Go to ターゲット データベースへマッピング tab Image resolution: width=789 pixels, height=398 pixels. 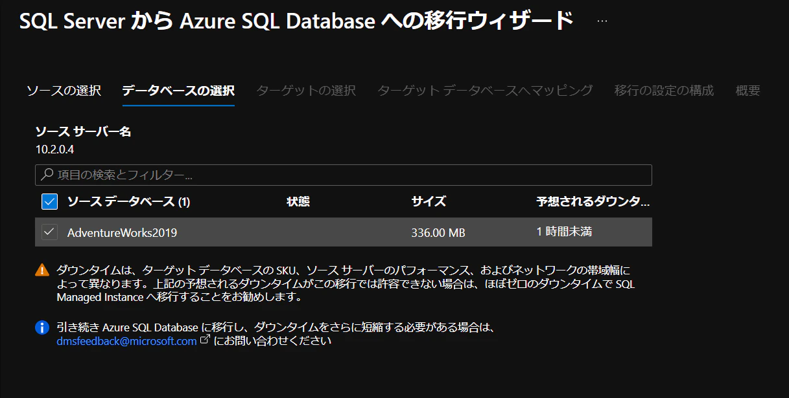[x=485, y=91]
